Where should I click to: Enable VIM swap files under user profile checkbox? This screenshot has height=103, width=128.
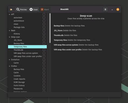click(44, 56)
